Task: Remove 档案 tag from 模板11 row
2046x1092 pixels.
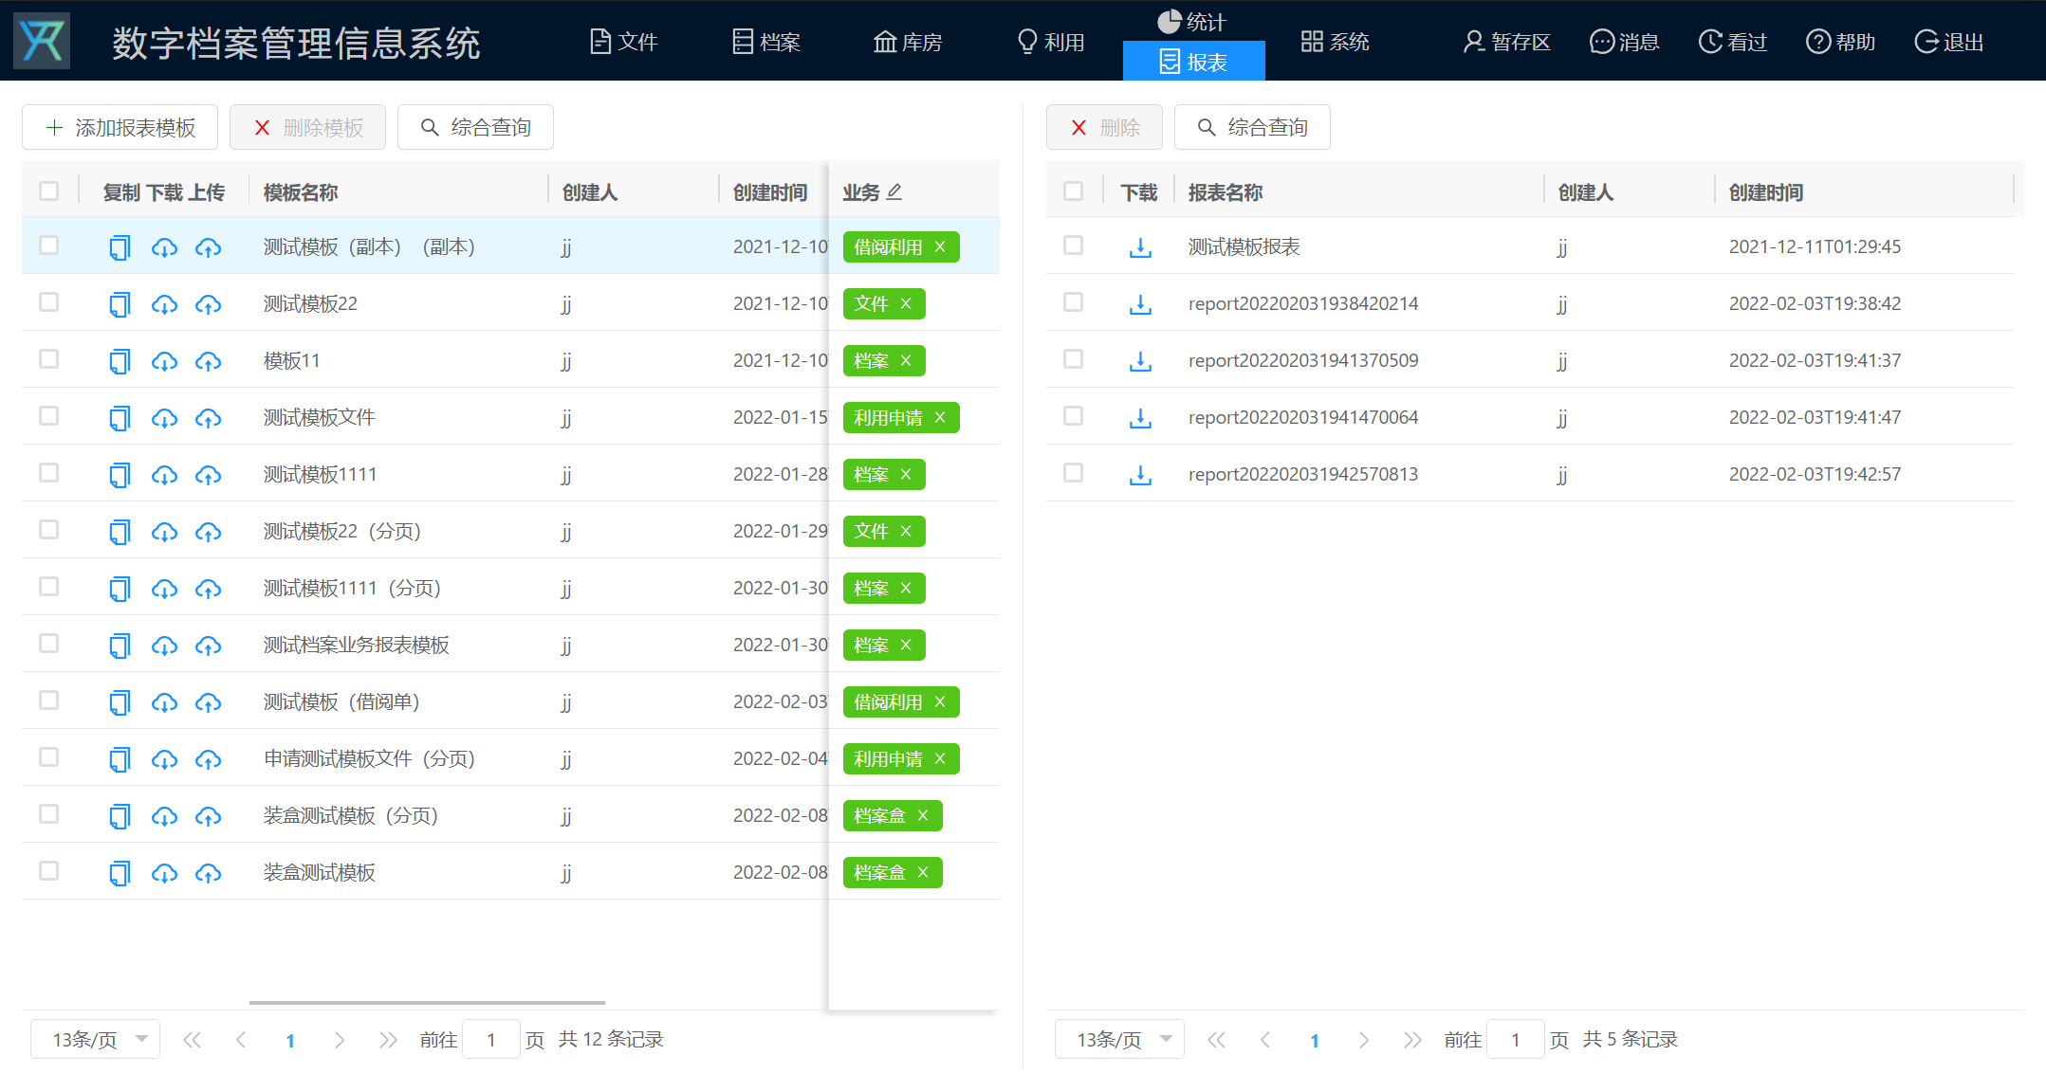Action: click(x=906, y=360)
